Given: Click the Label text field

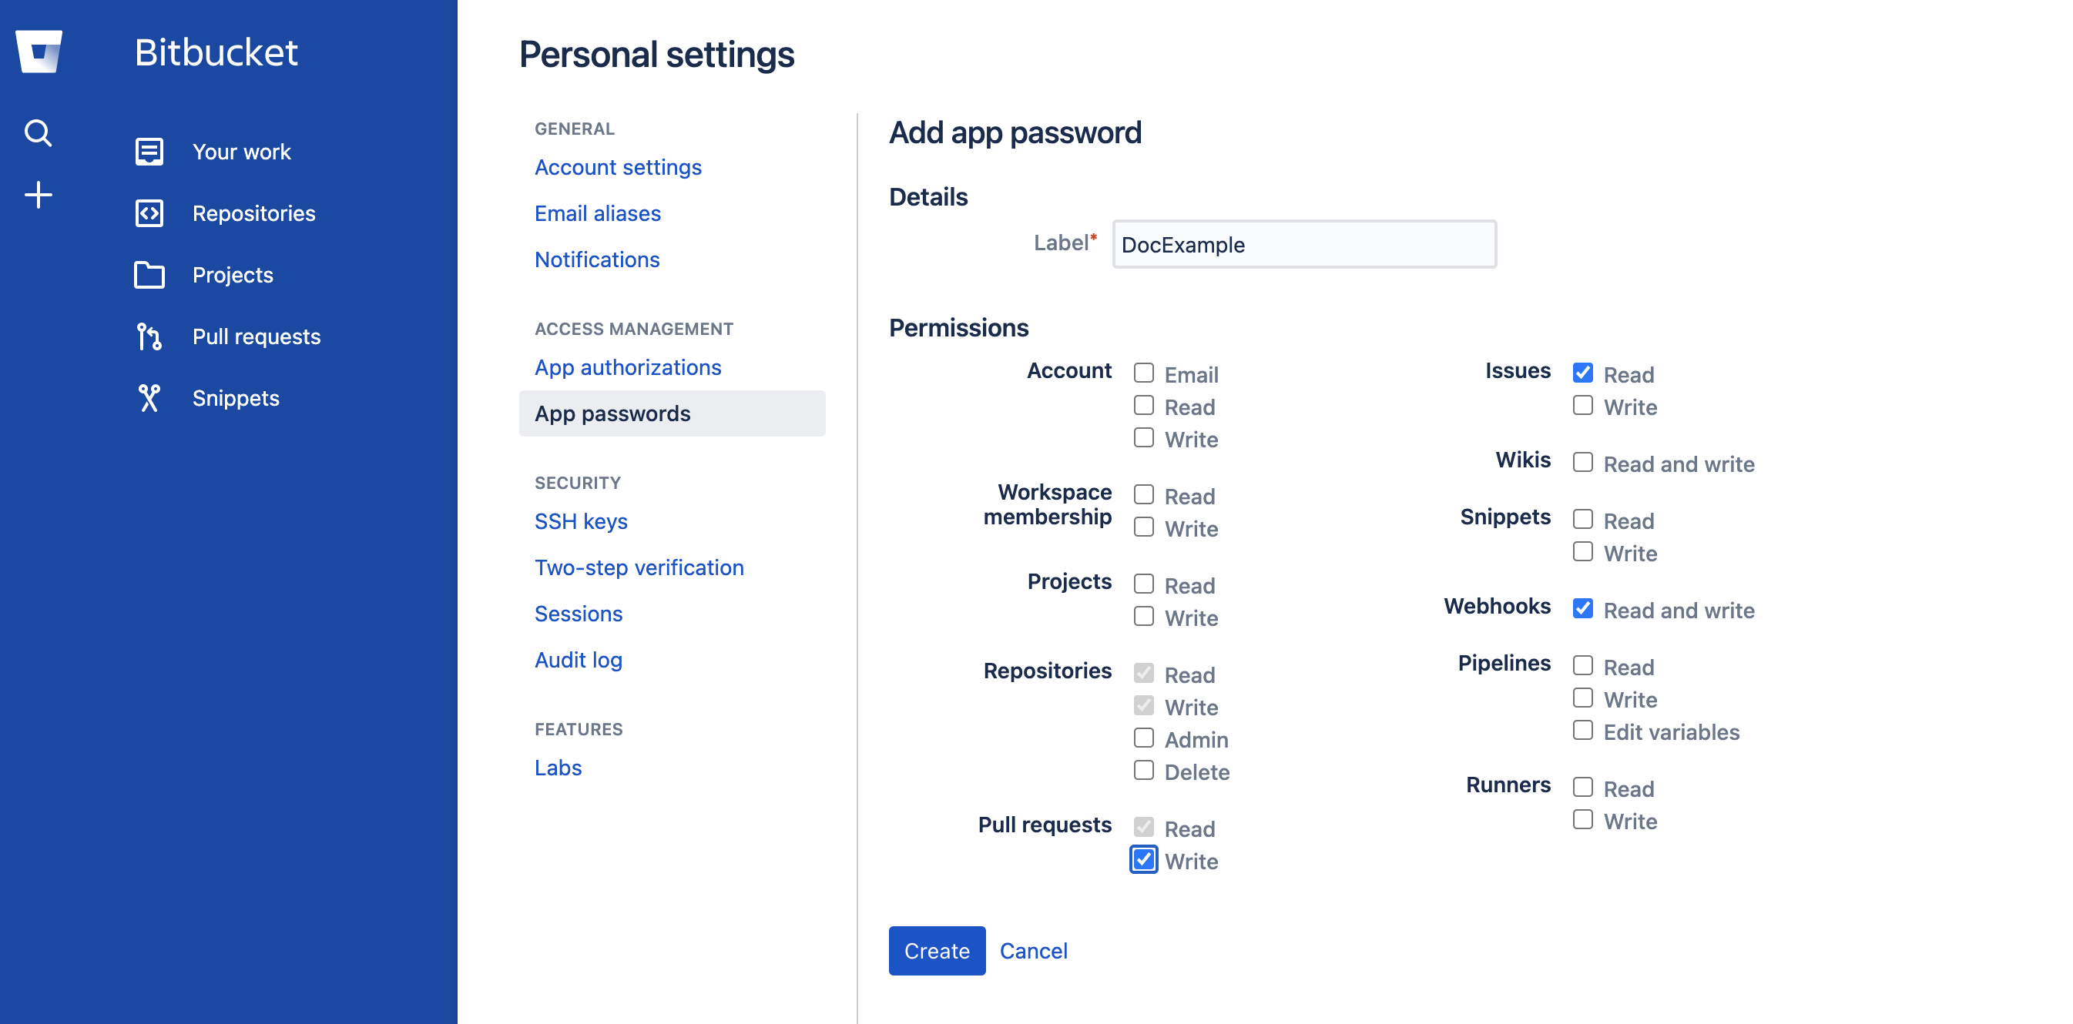Looking at the screenshot, I should [1303, 245].
